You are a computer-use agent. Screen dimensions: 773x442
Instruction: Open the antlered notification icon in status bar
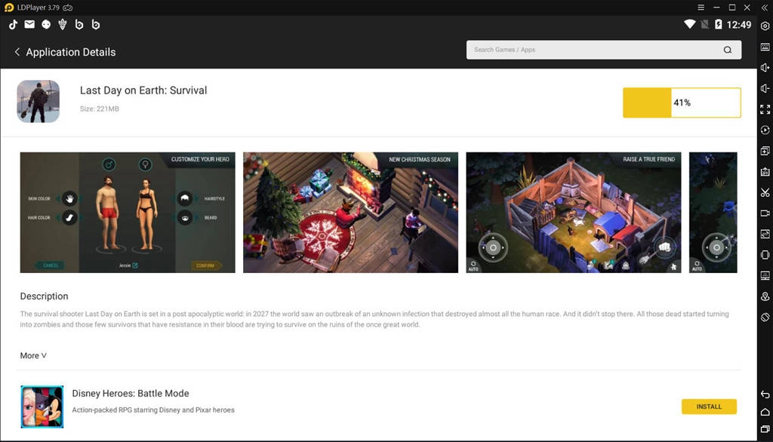[63, 24]
